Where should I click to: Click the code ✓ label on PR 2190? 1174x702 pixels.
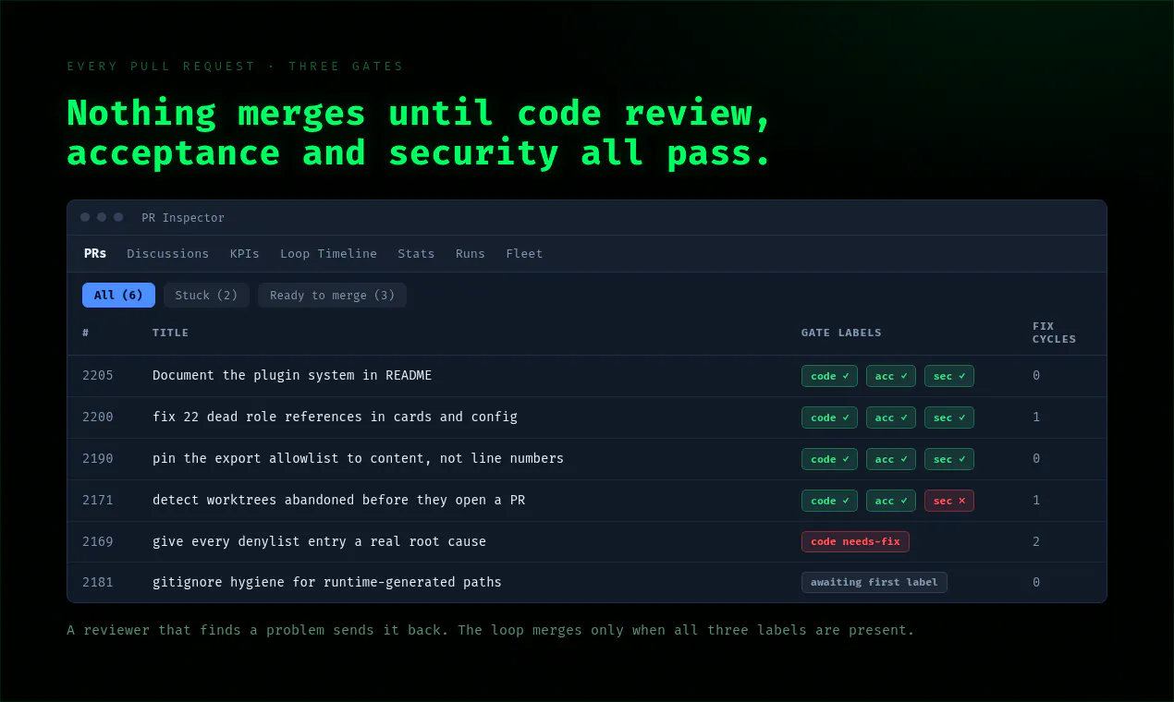tap(829, 459)
